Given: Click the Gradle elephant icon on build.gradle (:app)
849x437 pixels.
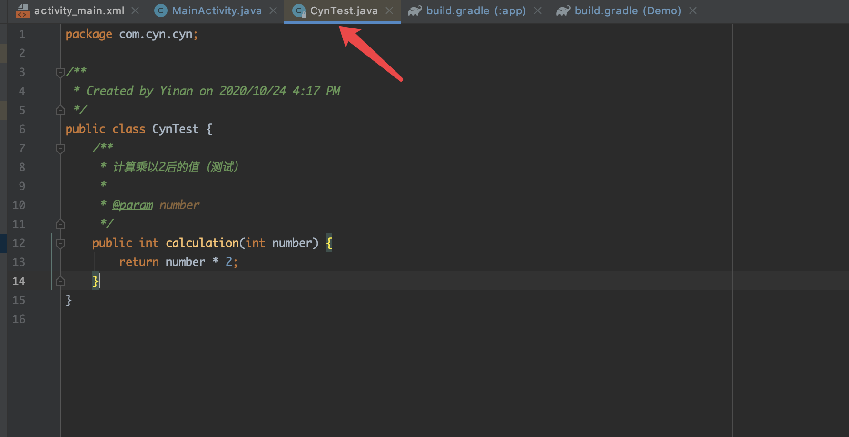Looking at the screenshot, I should pos(415,10).
